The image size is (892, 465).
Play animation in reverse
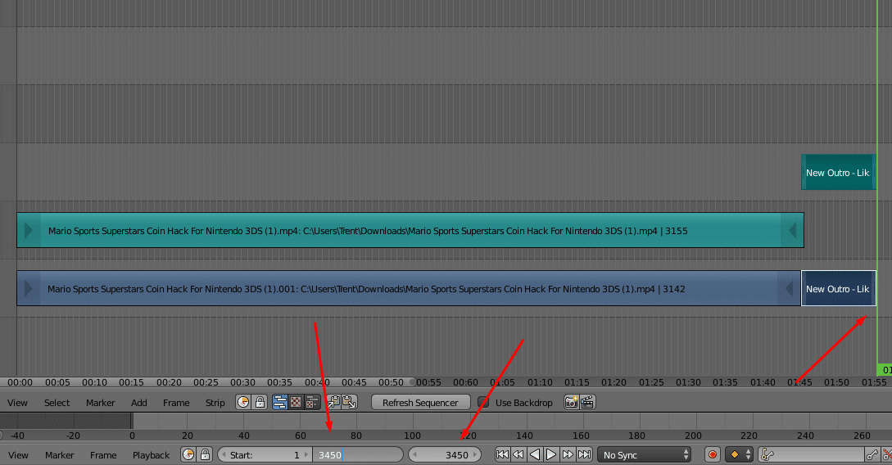coord(535,455)
